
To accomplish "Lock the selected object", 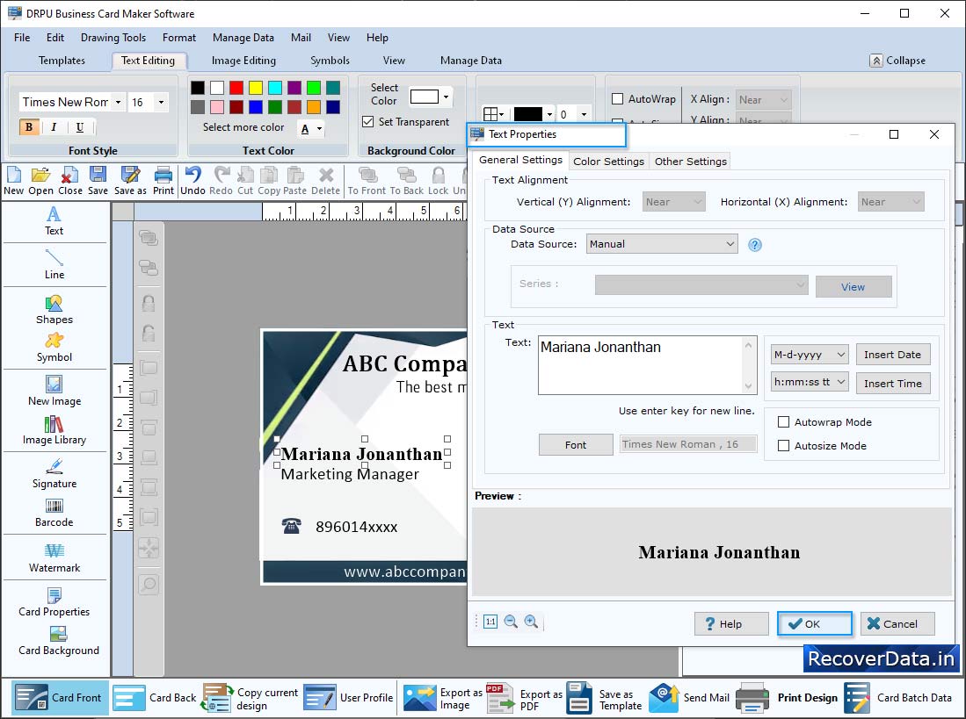I will 438,181.
